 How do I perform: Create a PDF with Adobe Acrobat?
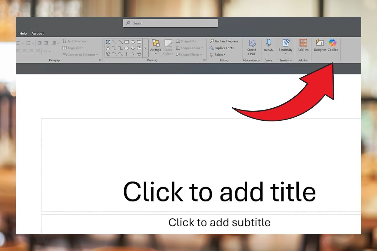pyautogui.click(x=252, y=47)
